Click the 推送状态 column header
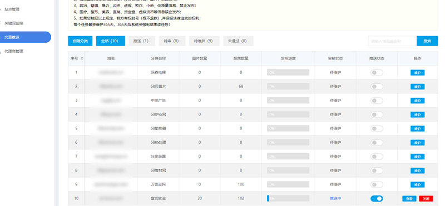Image resolution: width=445 pixels, height=206 pixels. 377,59
